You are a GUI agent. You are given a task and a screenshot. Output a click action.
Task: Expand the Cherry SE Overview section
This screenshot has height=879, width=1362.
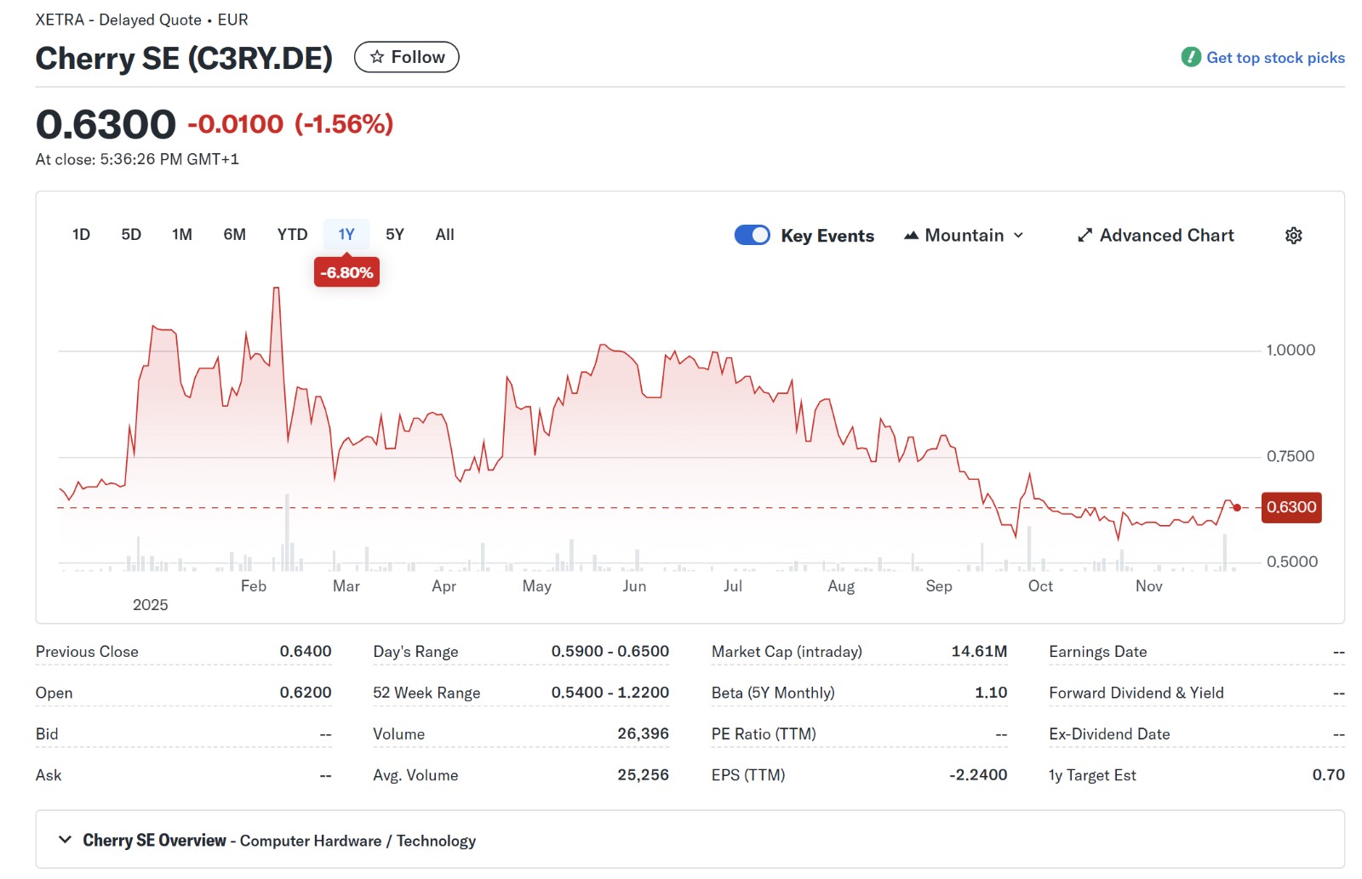pyautogui.click(x=65, y=840)
